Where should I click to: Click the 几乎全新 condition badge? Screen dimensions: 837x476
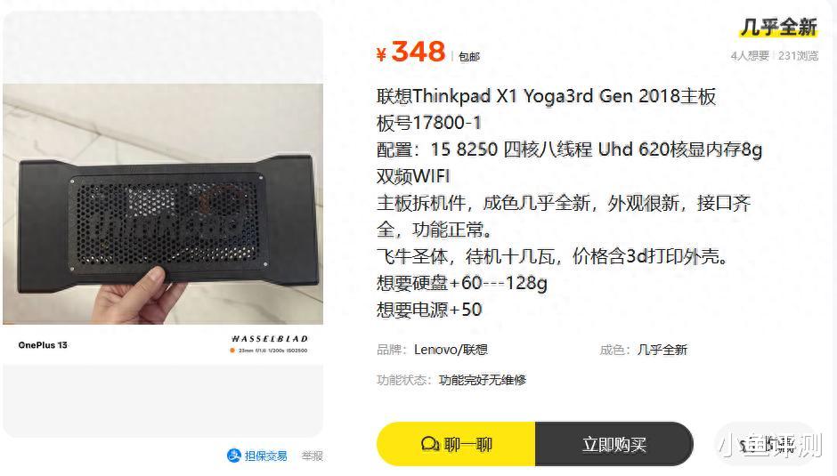(x=779, y=27)
